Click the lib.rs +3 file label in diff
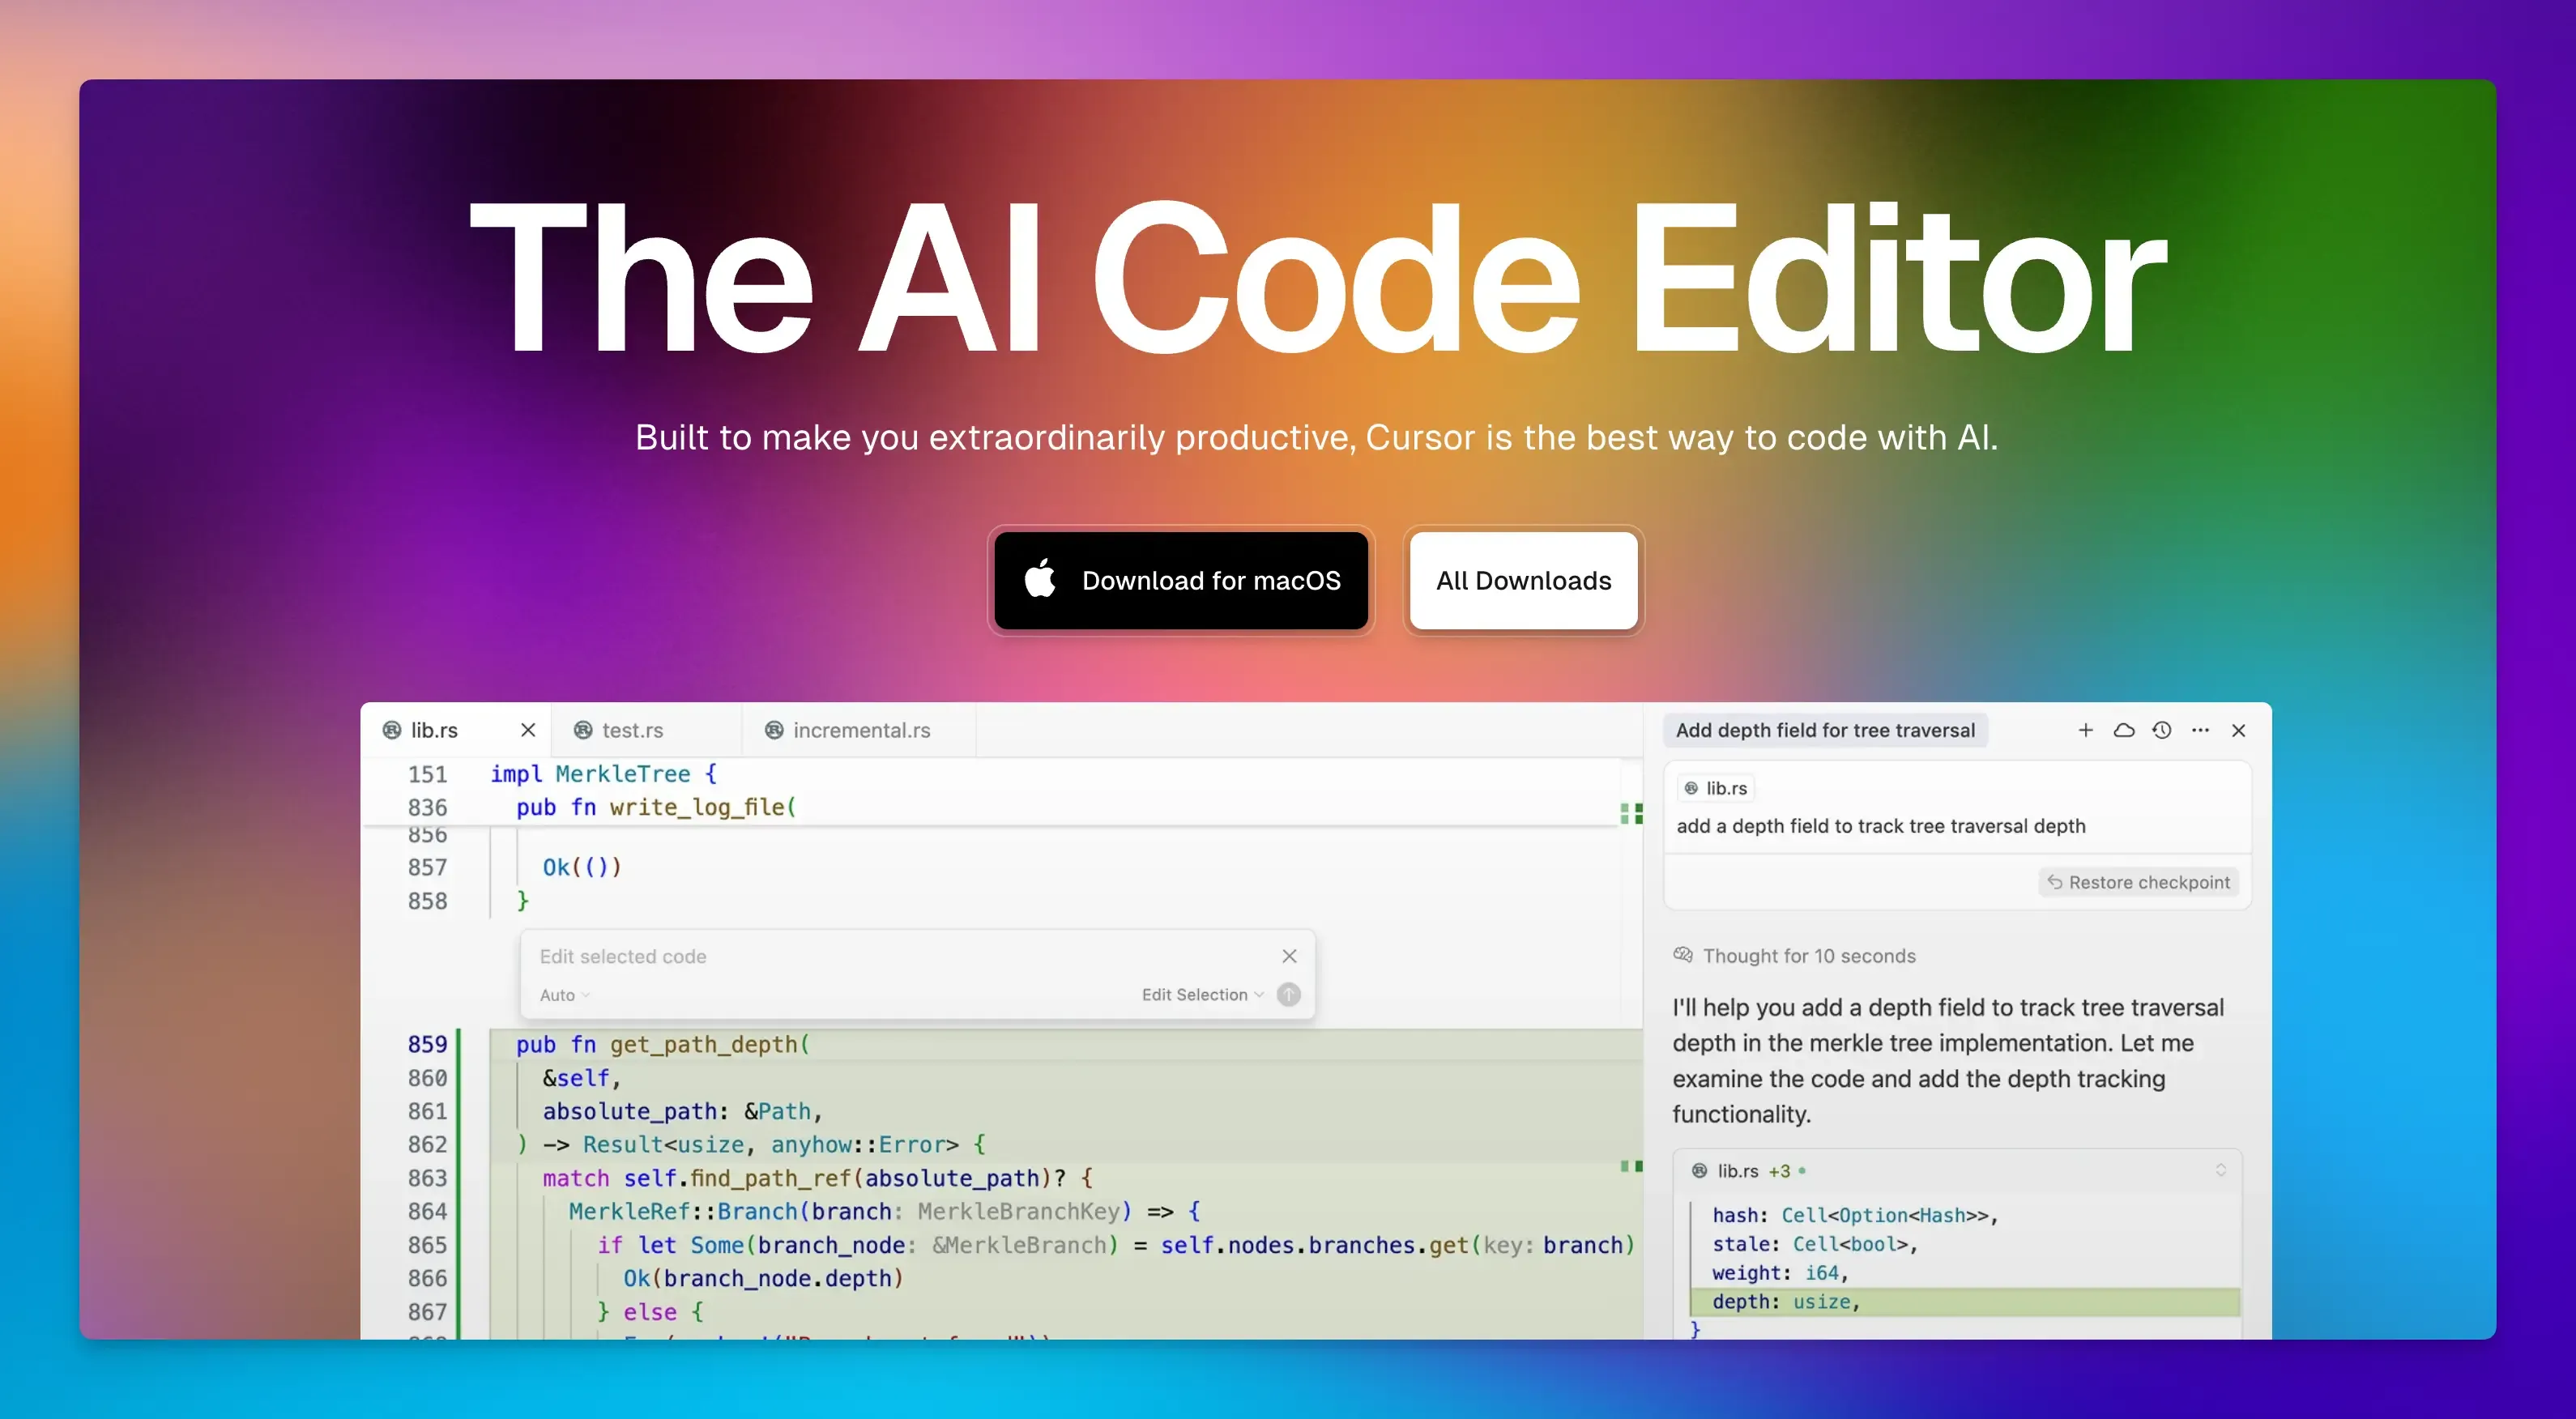This screenshot has width=2576, height=1419. [x=1749, y=1171]
